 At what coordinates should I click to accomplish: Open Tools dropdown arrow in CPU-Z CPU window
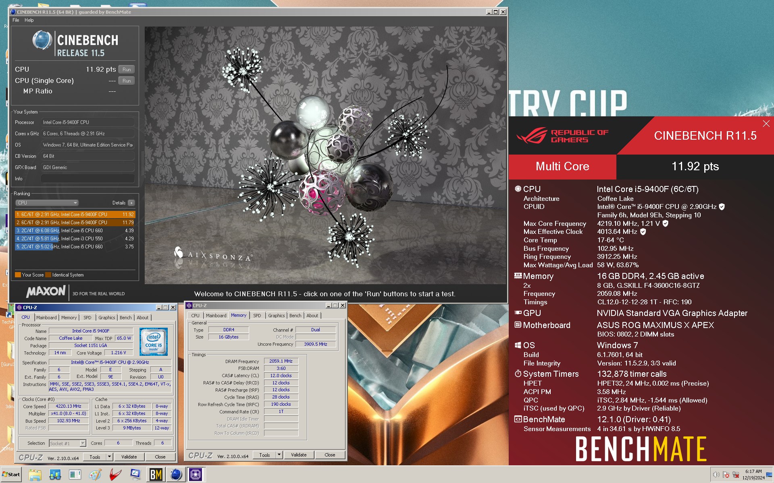pos(109,457)
